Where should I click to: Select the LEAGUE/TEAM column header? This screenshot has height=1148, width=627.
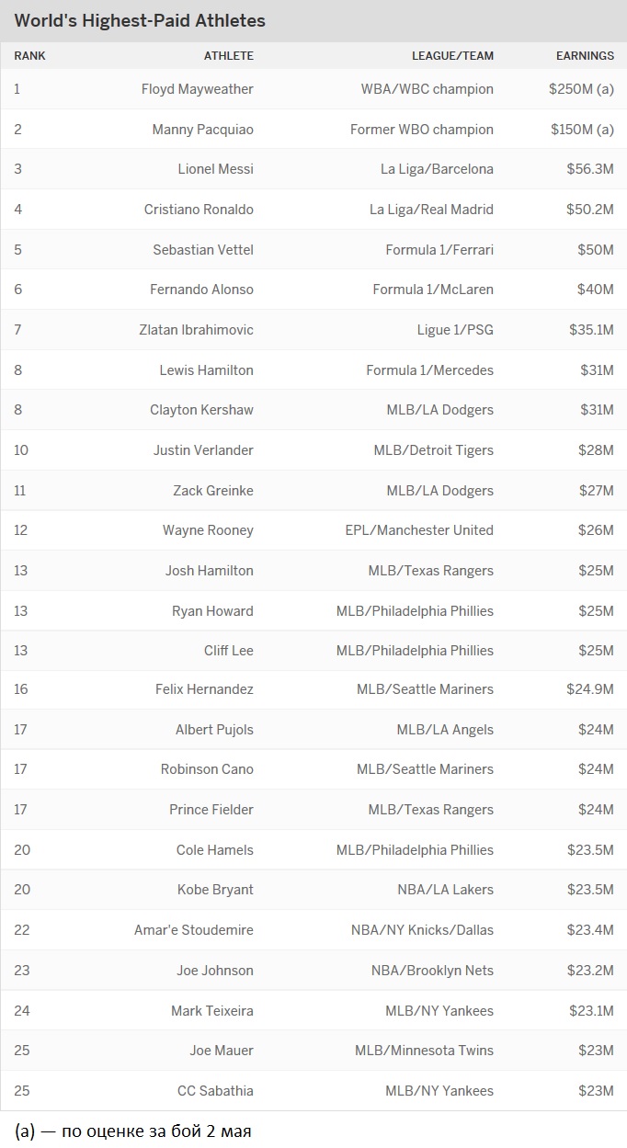[x=452, y=56]
